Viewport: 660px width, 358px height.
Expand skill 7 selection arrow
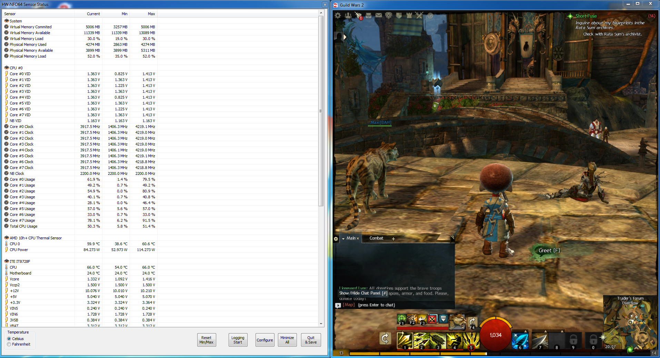point(546,331)
